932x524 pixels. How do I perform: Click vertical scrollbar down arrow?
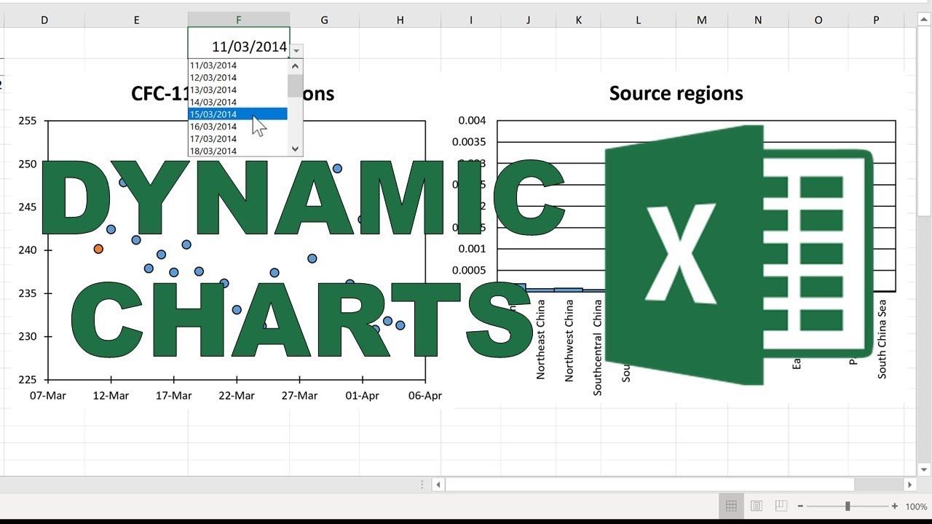tap(924, 469)
